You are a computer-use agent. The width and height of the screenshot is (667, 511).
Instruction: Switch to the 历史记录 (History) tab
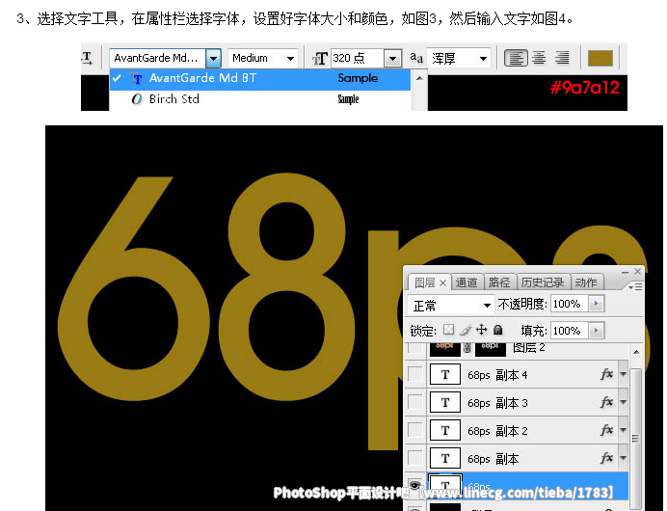point(543,282)
